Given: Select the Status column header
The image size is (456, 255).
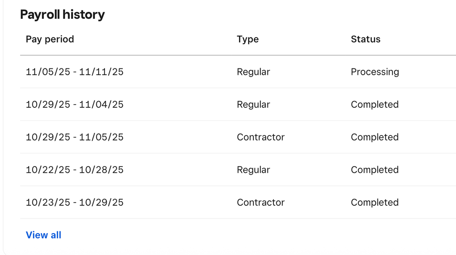Looking at the screenshot, I should 365,39.
